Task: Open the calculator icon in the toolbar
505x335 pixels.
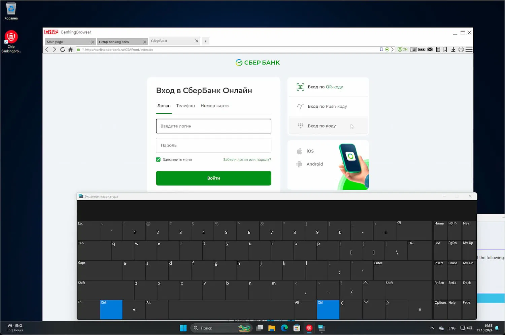Action: click(x=438, y=49)
